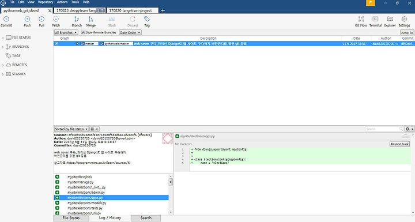
Task: Switch to the Search bottom tab
Action: click(x=146, y=218)
